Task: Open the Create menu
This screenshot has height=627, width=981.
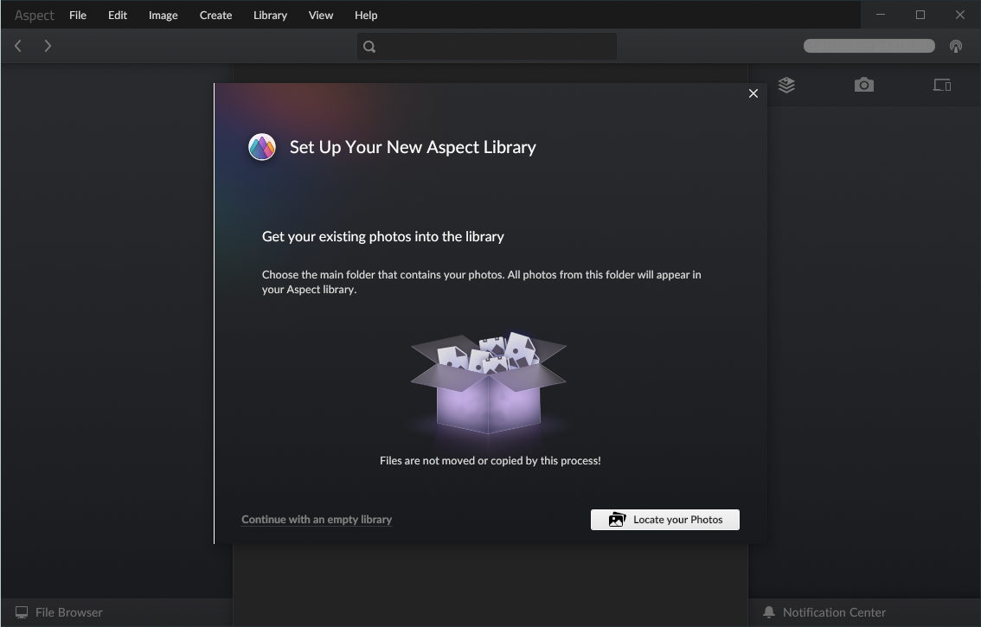Action: point(215,15)
